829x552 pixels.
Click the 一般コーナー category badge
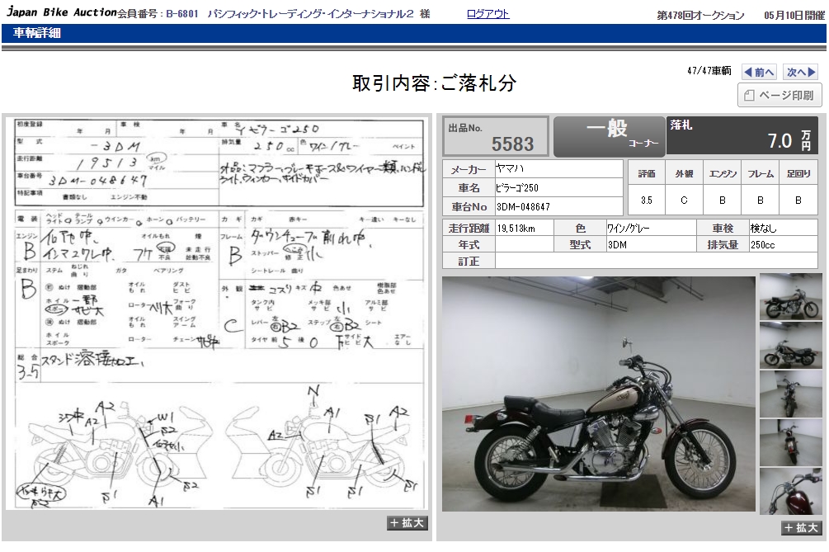pyautogui.click(x=609, y=136)
